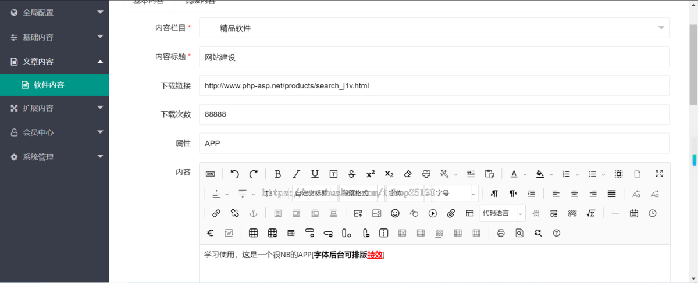Apply format painter brush icon
The height and width of the screenshot is (283, 698).
(x=426, y=174)
